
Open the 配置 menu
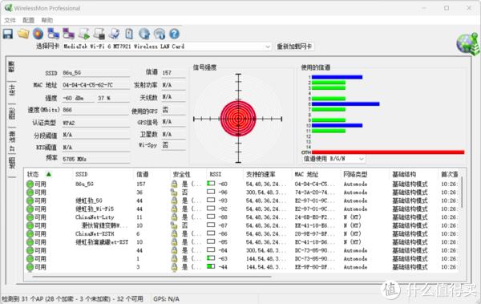(x=29, y=20)
